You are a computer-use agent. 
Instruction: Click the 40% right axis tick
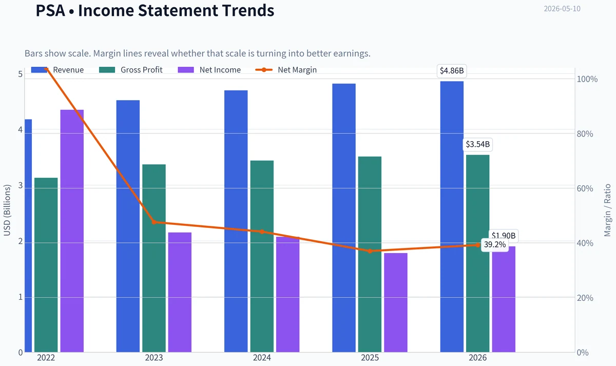pos(586,243)
